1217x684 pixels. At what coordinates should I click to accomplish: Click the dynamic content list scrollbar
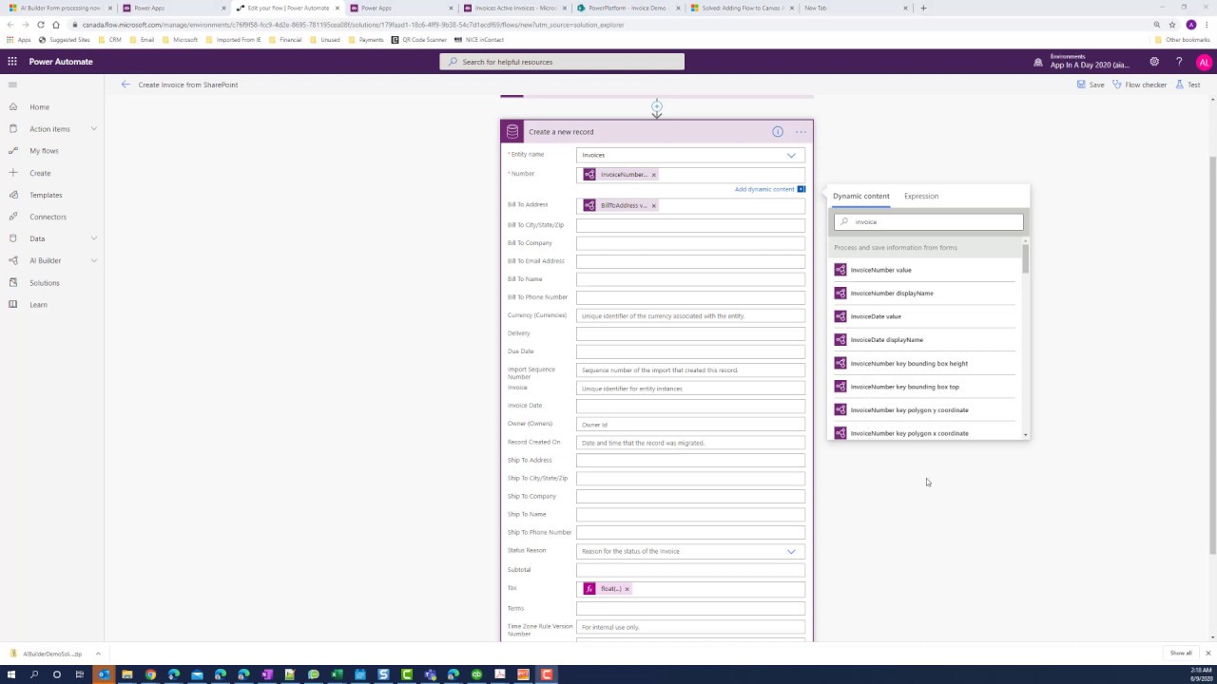coord(1026,256)
